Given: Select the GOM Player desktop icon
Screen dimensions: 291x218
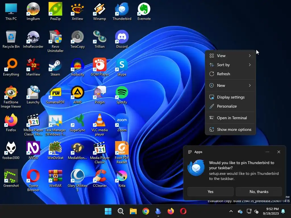Looking at the screenshot, I should (100, 67).
